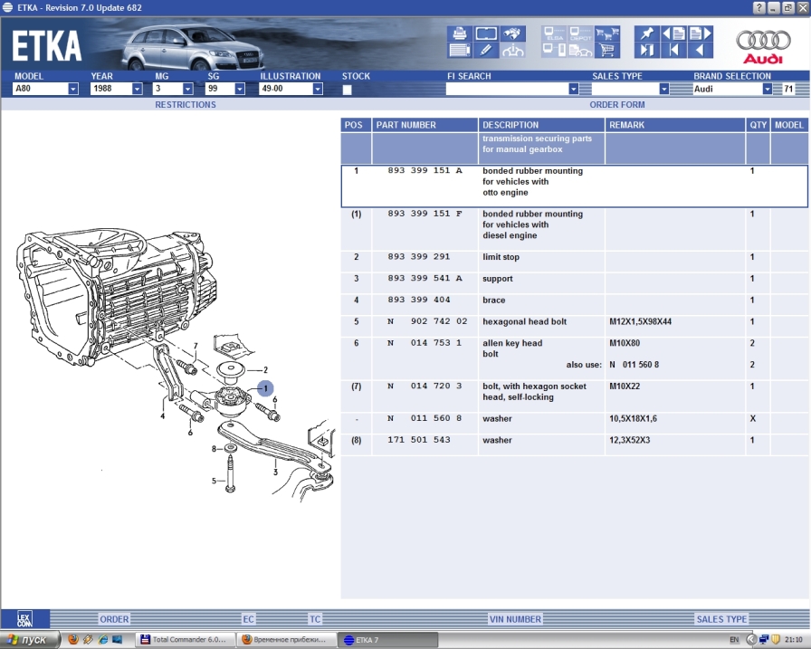Open the YEAR dropdown
This screenshot has width=811, height=649.
point(137,89)
